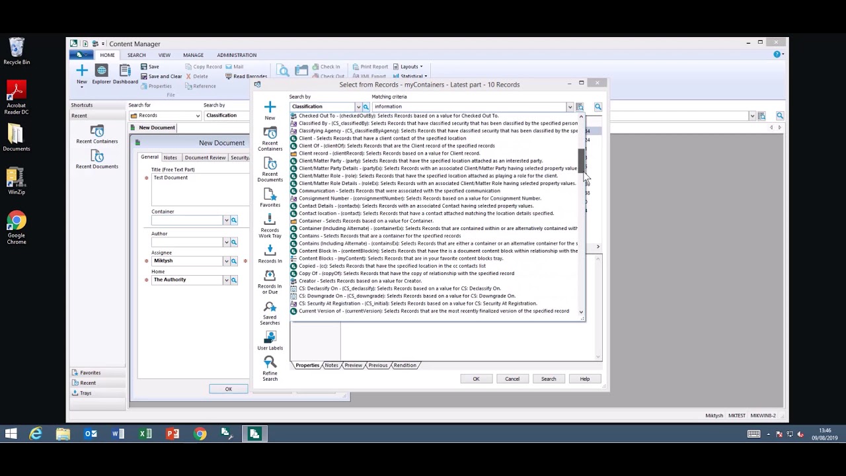Click the Search button in dialog

point(549,379)
